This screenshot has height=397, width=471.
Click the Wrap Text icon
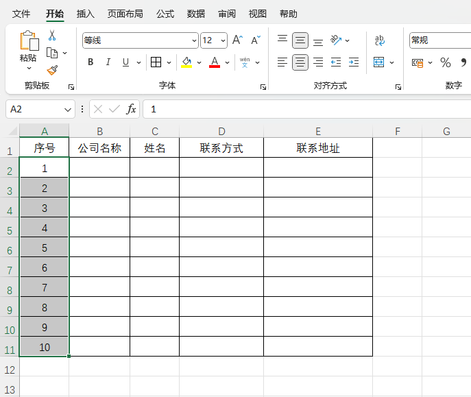(380, 40)
